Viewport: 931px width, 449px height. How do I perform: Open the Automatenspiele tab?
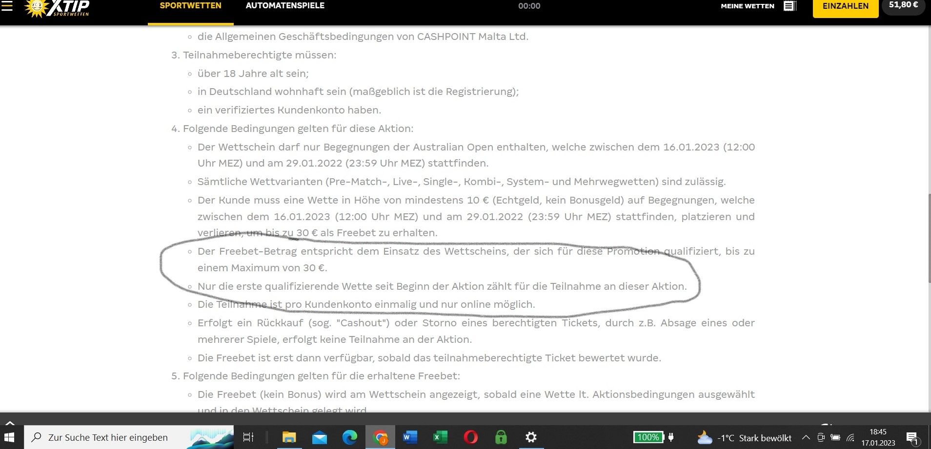coord(285,6)
